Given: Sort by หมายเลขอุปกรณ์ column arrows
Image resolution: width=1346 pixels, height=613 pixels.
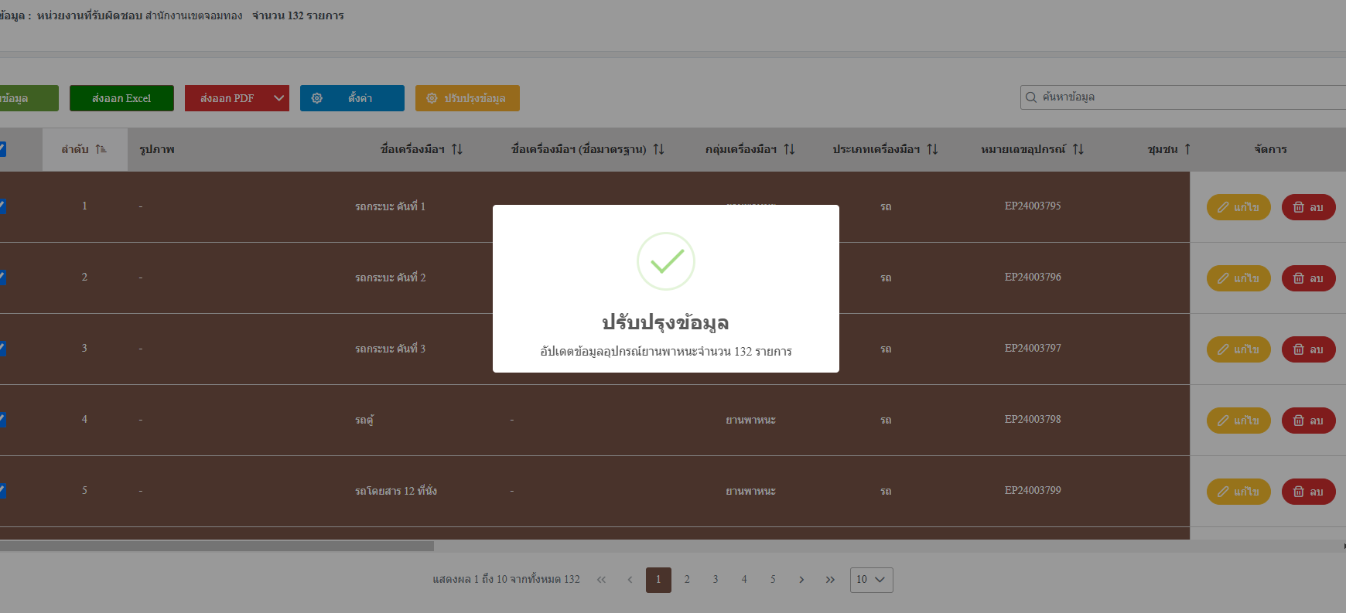Looking at the screenshot, I should [1078, 149].
